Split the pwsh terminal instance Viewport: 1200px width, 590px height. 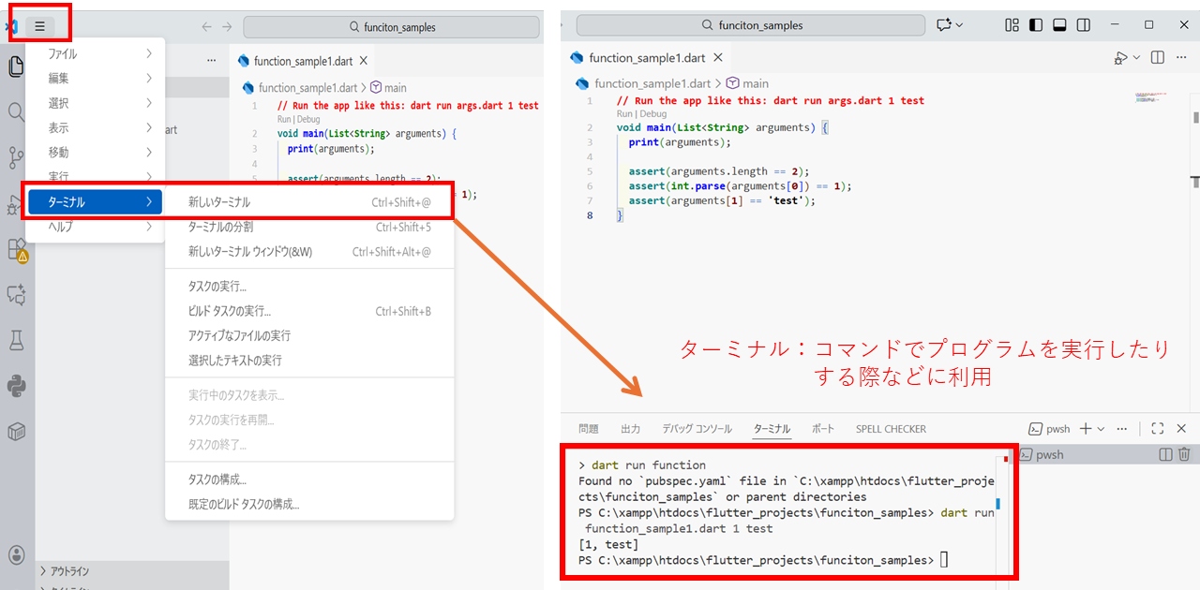pos(1165,454)
